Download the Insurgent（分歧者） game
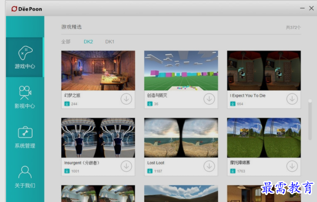Image resolution: width=317 pixels, height=202 pixels. click(126, 166)
